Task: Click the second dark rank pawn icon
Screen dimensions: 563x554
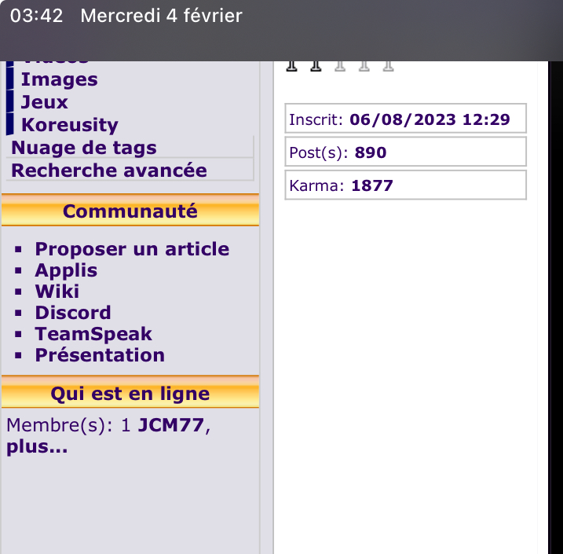Action: tap(316, 66)
